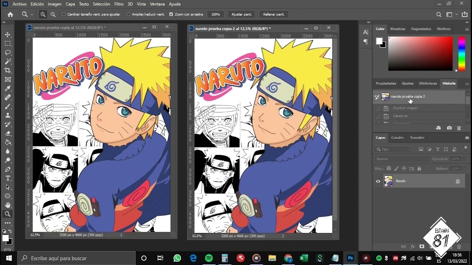Select the Pen tool

pyautogui.click(x=7, y=169)
